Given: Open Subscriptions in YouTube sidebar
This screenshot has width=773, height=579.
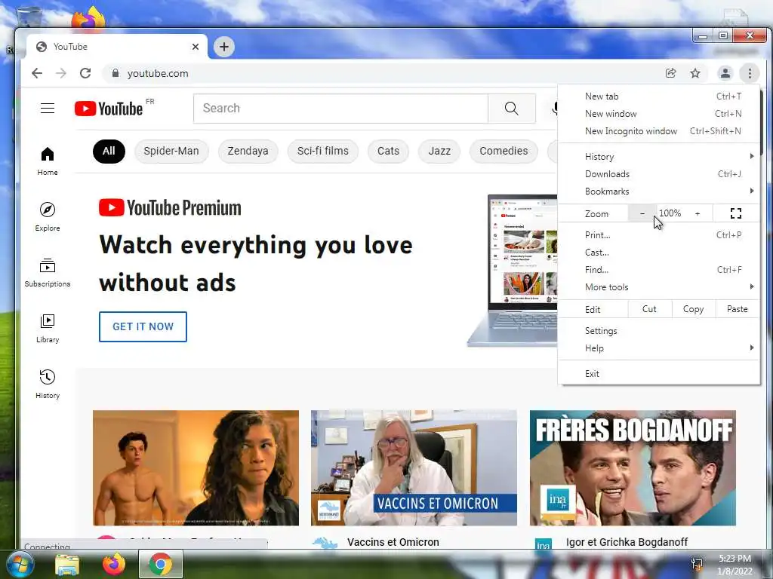Looking at the screenshot, I should pos(48,273).
